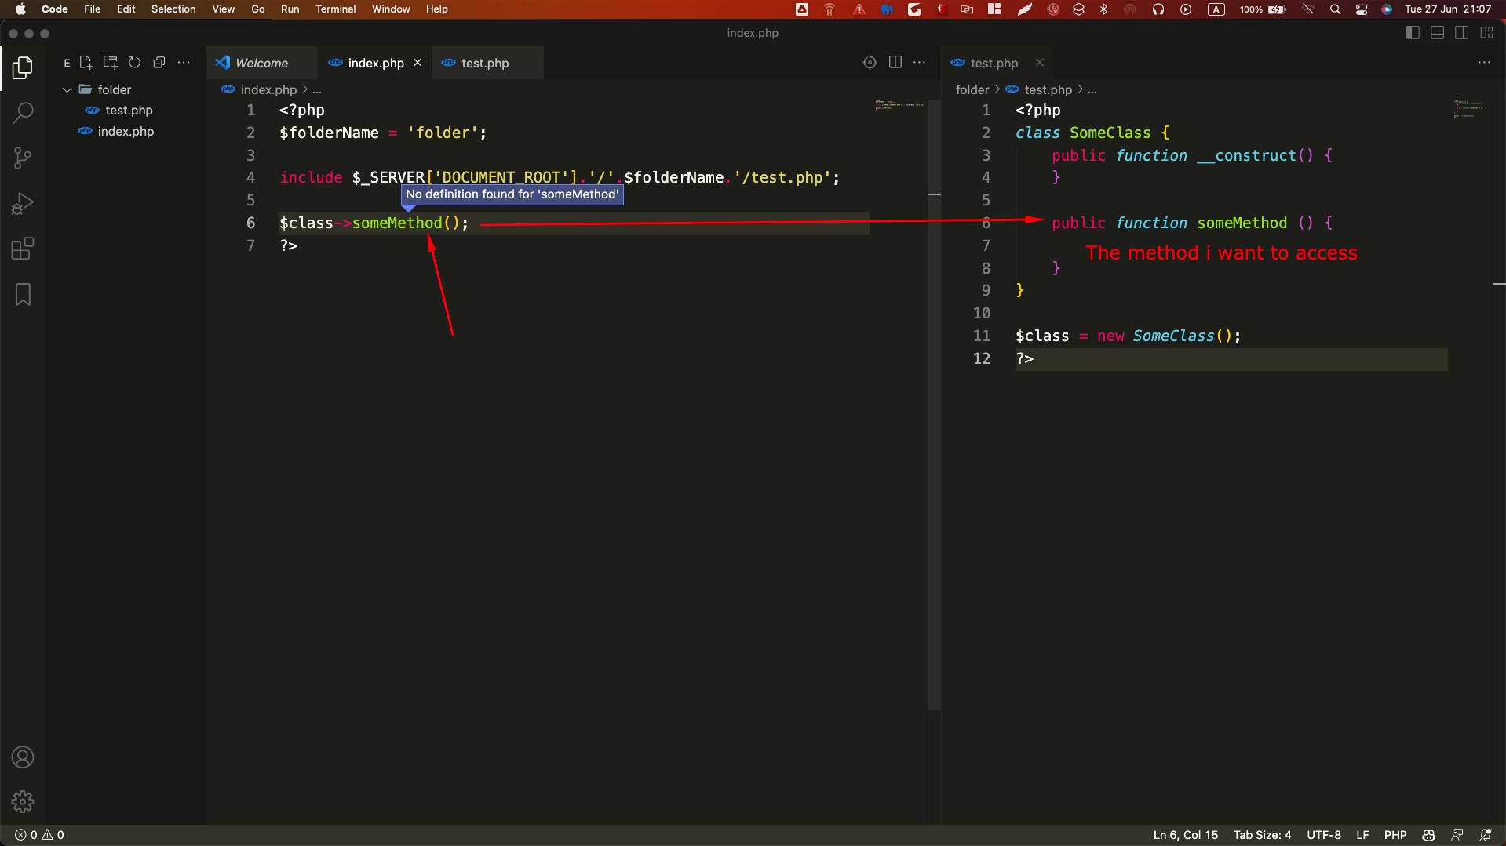This screenshot has width=1506, height=846.
Task: Open the Run menu
Action: 290,9
